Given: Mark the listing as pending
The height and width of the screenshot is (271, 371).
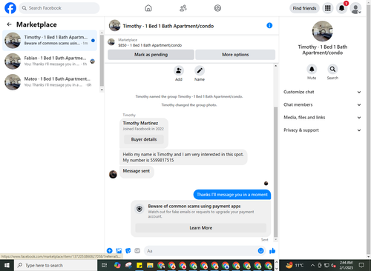Looking at the screenshot, I should tap(151, 55).
